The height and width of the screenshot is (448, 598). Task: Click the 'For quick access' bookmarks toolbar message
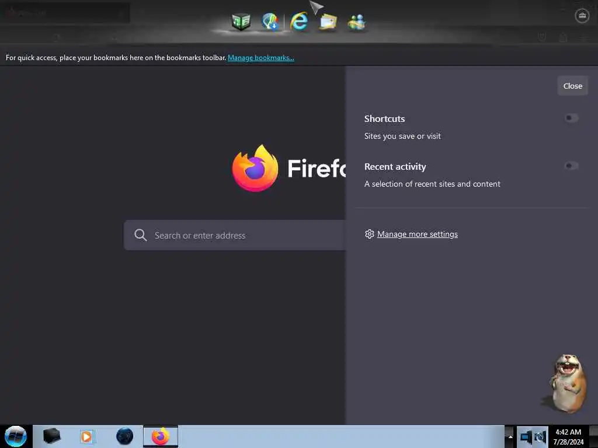click(116, 58)
